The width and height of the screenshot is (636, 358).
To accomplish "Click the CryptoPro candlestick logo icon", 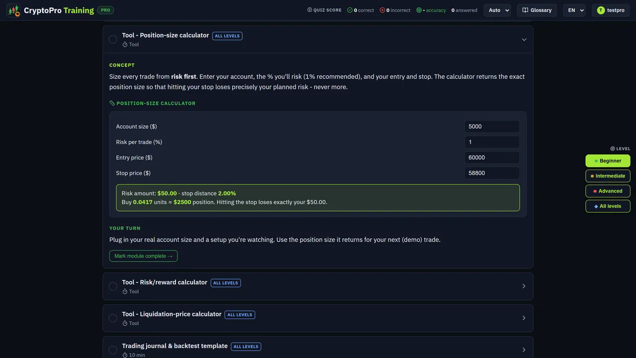I will pyautogui.click(x=14, y=10).
